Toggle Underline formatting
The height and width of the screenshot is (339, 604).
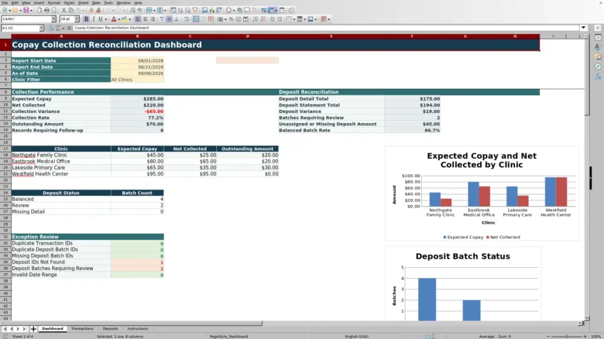pyautogui.click(x=100, y=19)
